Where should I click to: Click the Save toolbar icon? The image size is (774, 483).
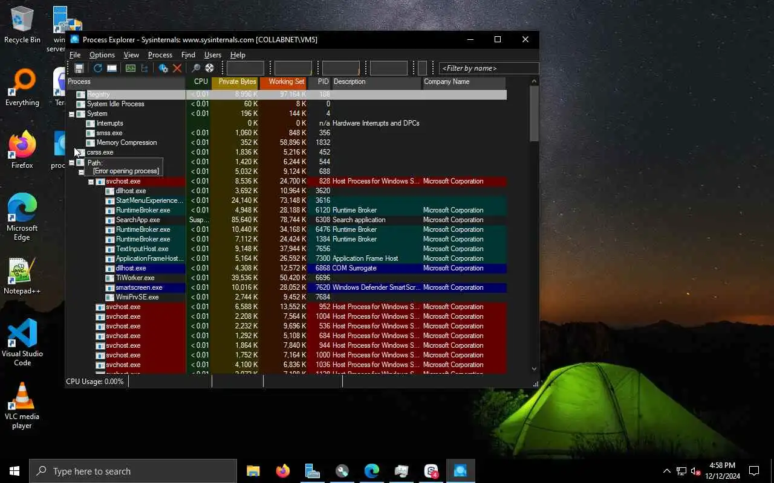point(79,68)
